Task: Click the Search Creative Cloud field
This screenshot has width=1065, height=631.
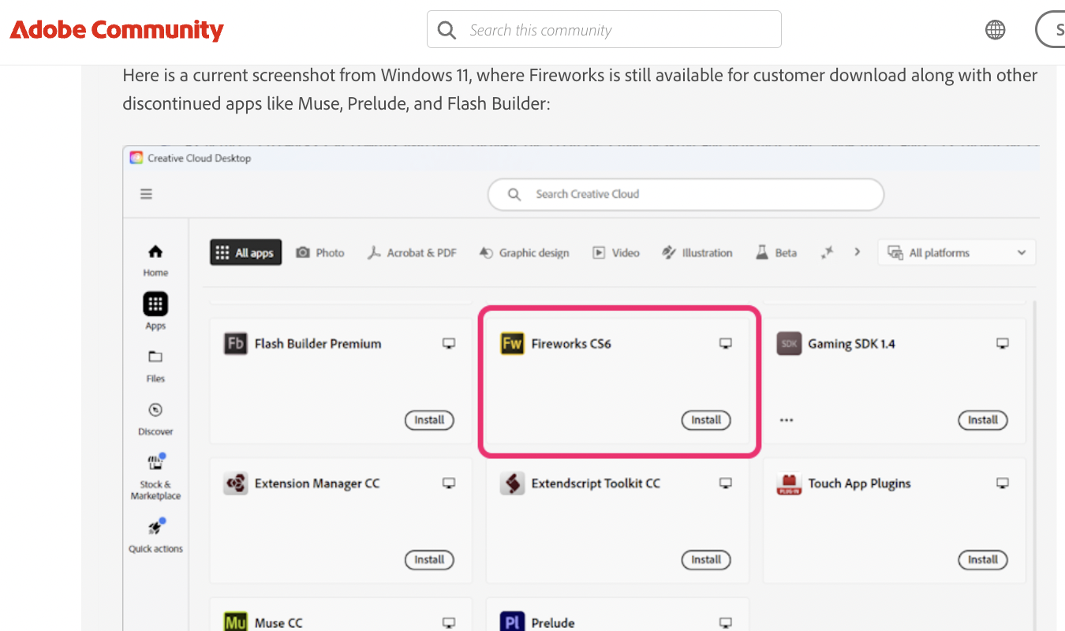Action: [x=686, y=194]
